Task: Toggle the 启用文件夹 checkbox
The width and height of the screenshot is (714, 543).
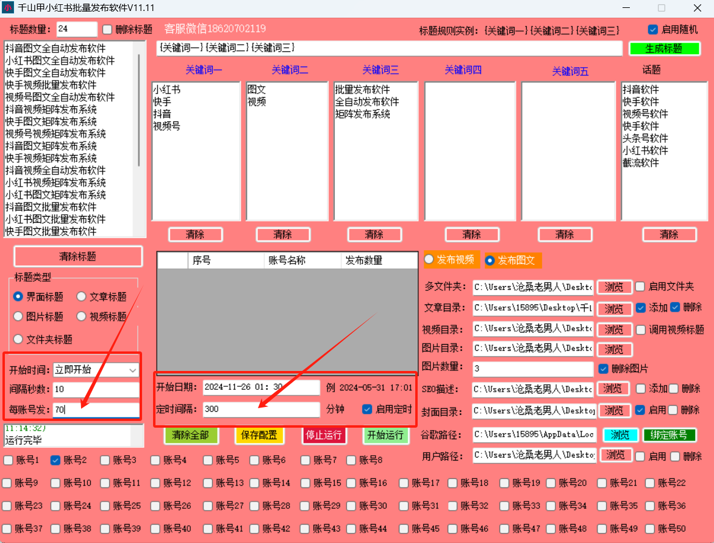Action: click(x=640, y=287)
